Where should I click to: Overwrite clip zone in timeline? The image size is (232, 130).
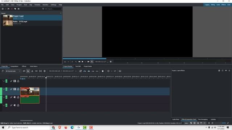pos(89,71)
